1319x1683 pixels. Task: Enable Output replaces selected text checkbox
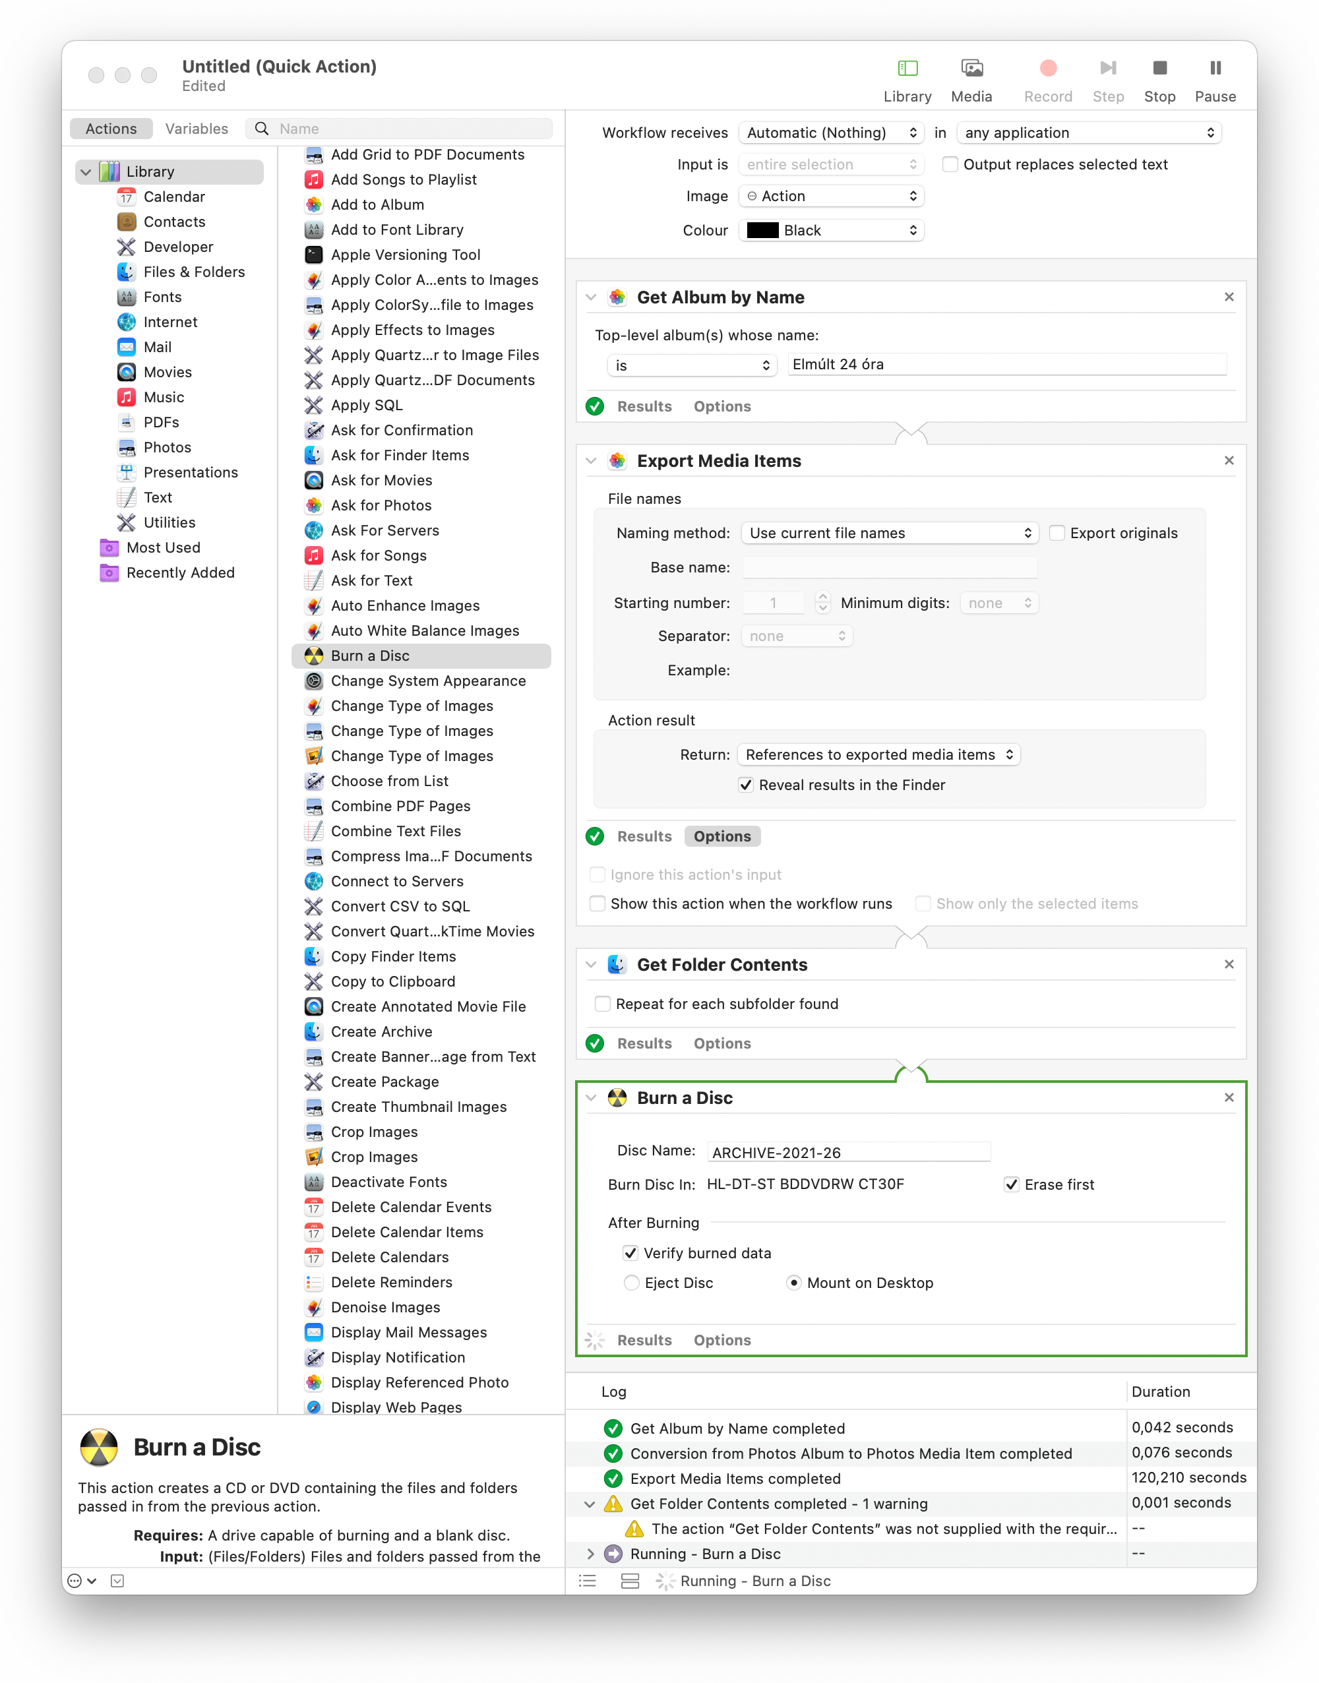tap(950, 164)
